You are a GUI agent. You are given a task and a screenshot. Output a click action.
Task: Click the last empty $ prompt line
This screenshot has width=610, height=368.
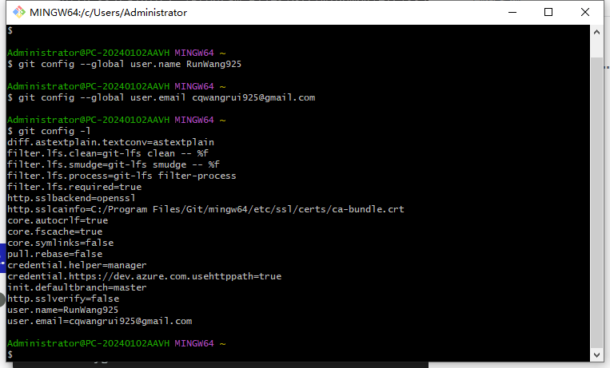pos(10,354)
